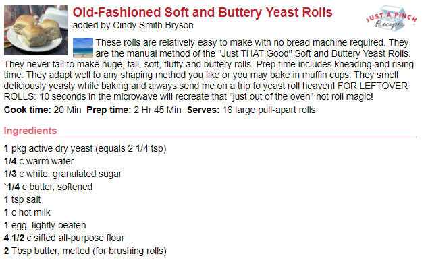Open Cindy Smith Bryson's author name

pos(153,26)
